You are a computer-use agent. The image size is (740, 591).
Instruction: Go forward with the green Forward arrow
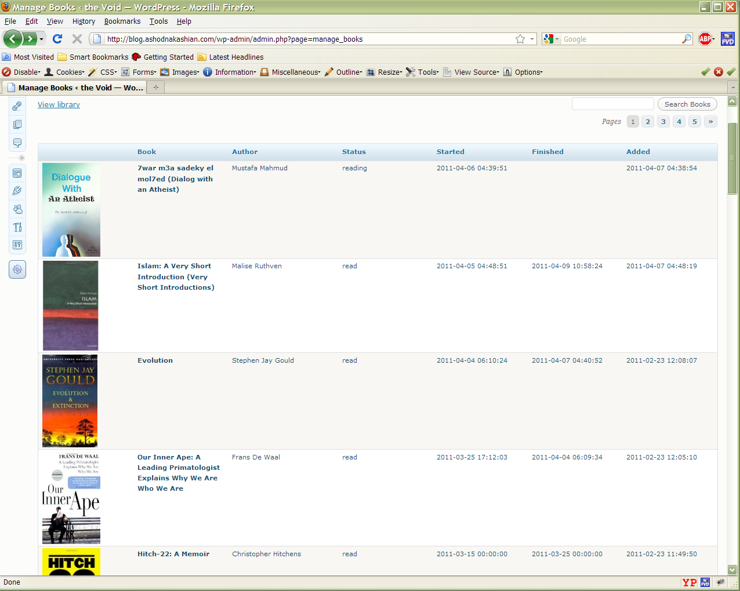click(29, 39)
